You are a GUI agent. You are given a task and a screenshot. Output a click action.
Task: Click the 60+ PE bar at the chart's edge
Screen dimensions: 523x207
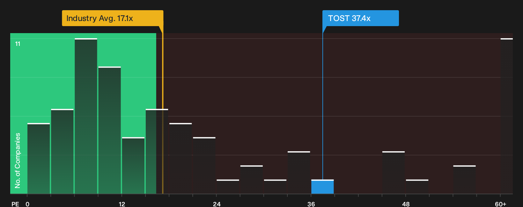(507, 116)
